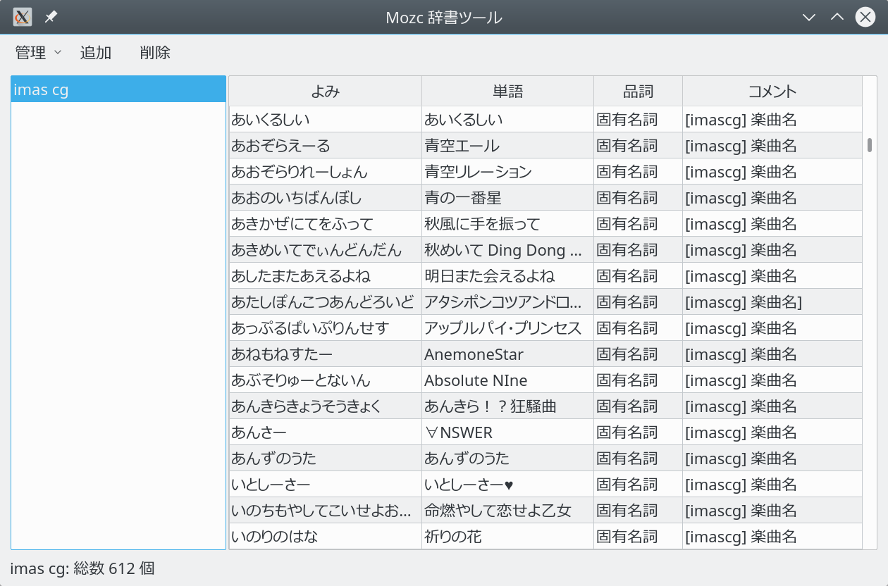Select word cell あんきら！？狂騒曲
The width and height of the screenshot is (888, 586).
(507, 406)
